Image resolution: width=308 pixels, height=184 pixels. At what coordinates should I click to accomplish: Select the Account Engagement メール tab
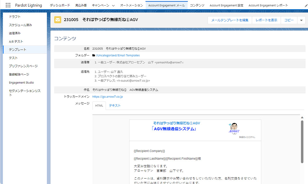(167, 5)
